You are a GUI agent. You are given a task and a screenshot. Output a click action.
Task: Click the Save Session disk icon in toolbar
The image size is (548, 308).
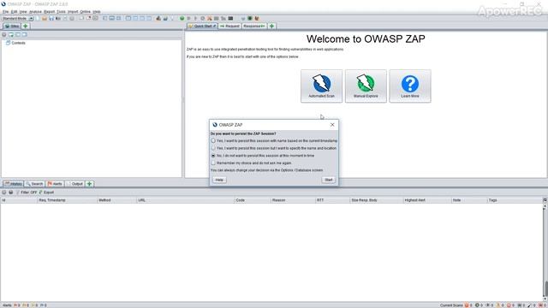(51, 18)
